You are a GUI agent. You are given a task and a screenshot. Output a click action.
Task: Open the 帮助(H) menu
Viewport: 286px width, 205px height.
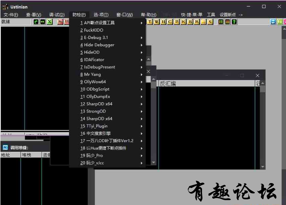[148, 15]
